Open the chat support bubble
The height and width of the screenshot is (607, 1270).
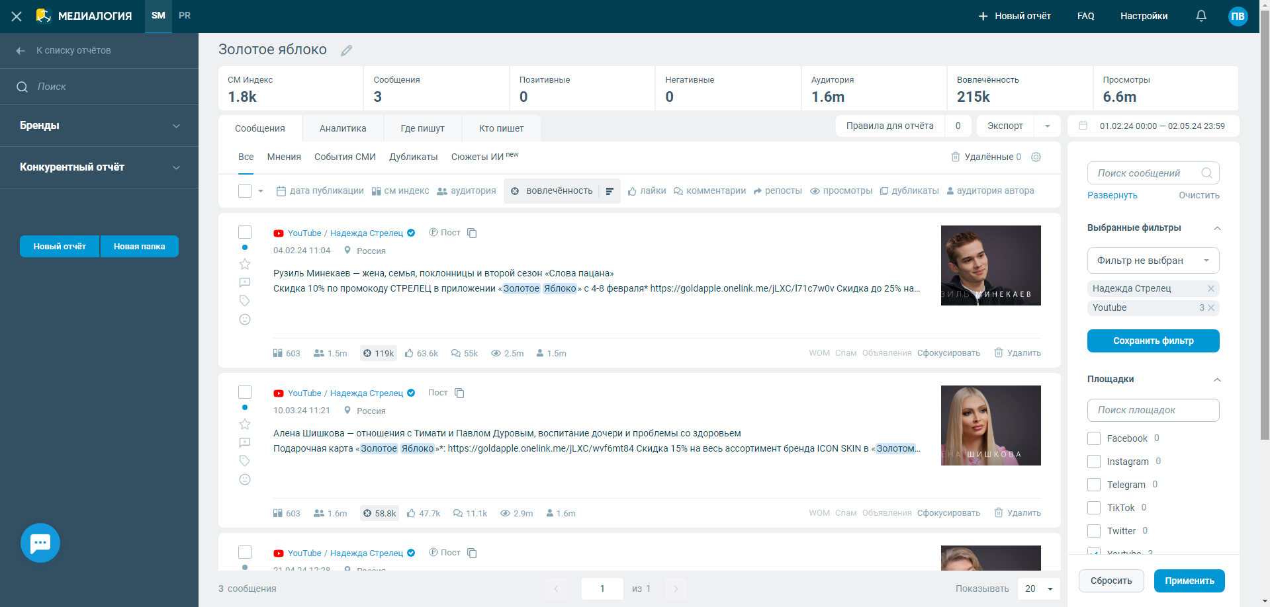[x=40, y=543]
